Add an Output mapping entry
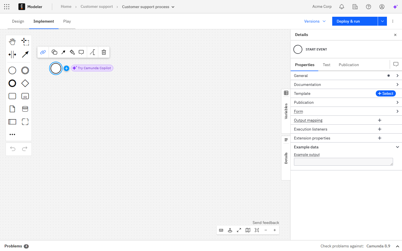Screen dimensions: 402x251 379,120
